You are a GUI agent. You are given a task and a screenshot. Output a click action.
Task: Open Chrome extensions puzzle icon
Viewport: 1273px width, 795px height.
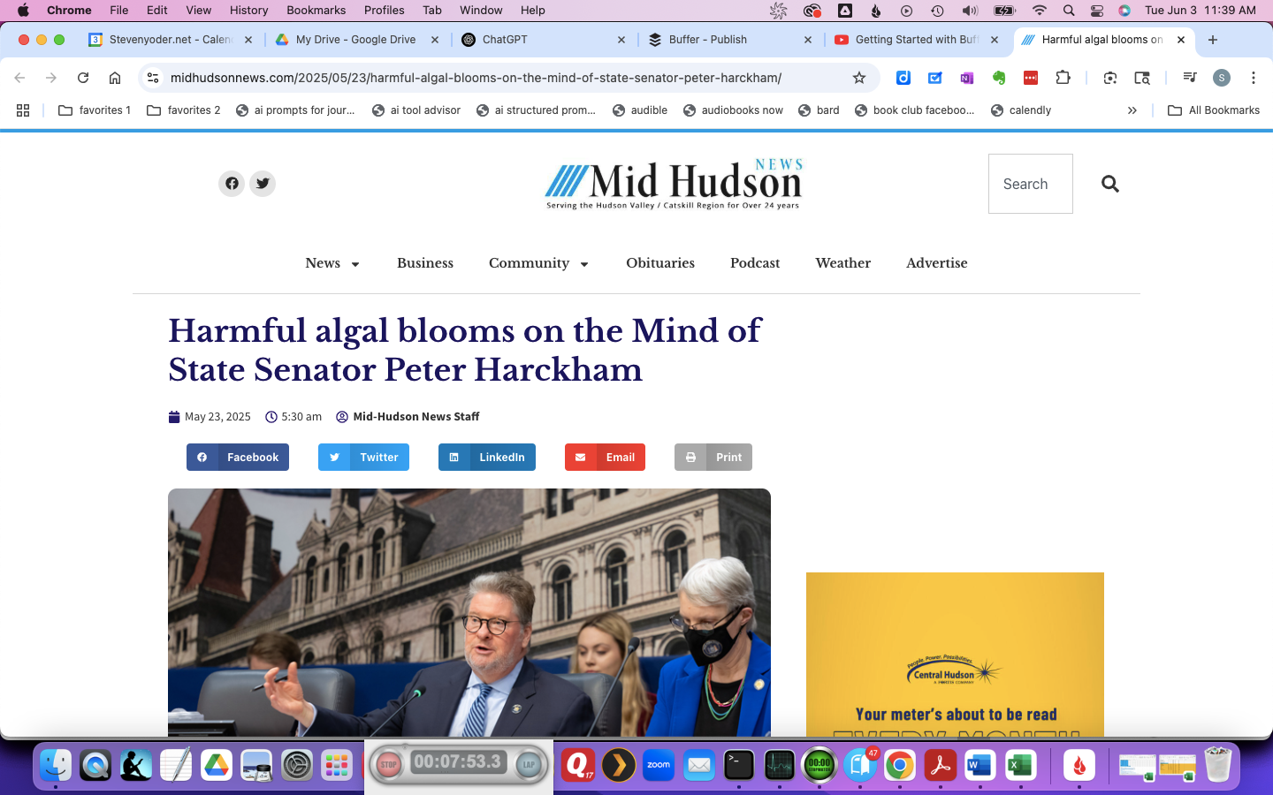tap(1063, 78)
